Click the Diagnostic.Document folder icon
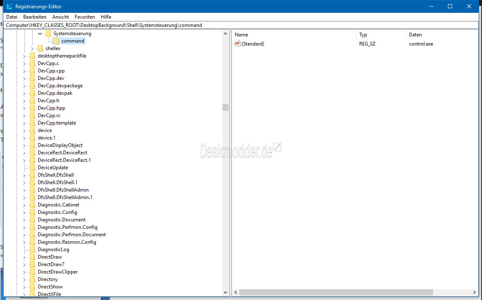This screenshot has width=482, height=300. (x=33, y=220)
